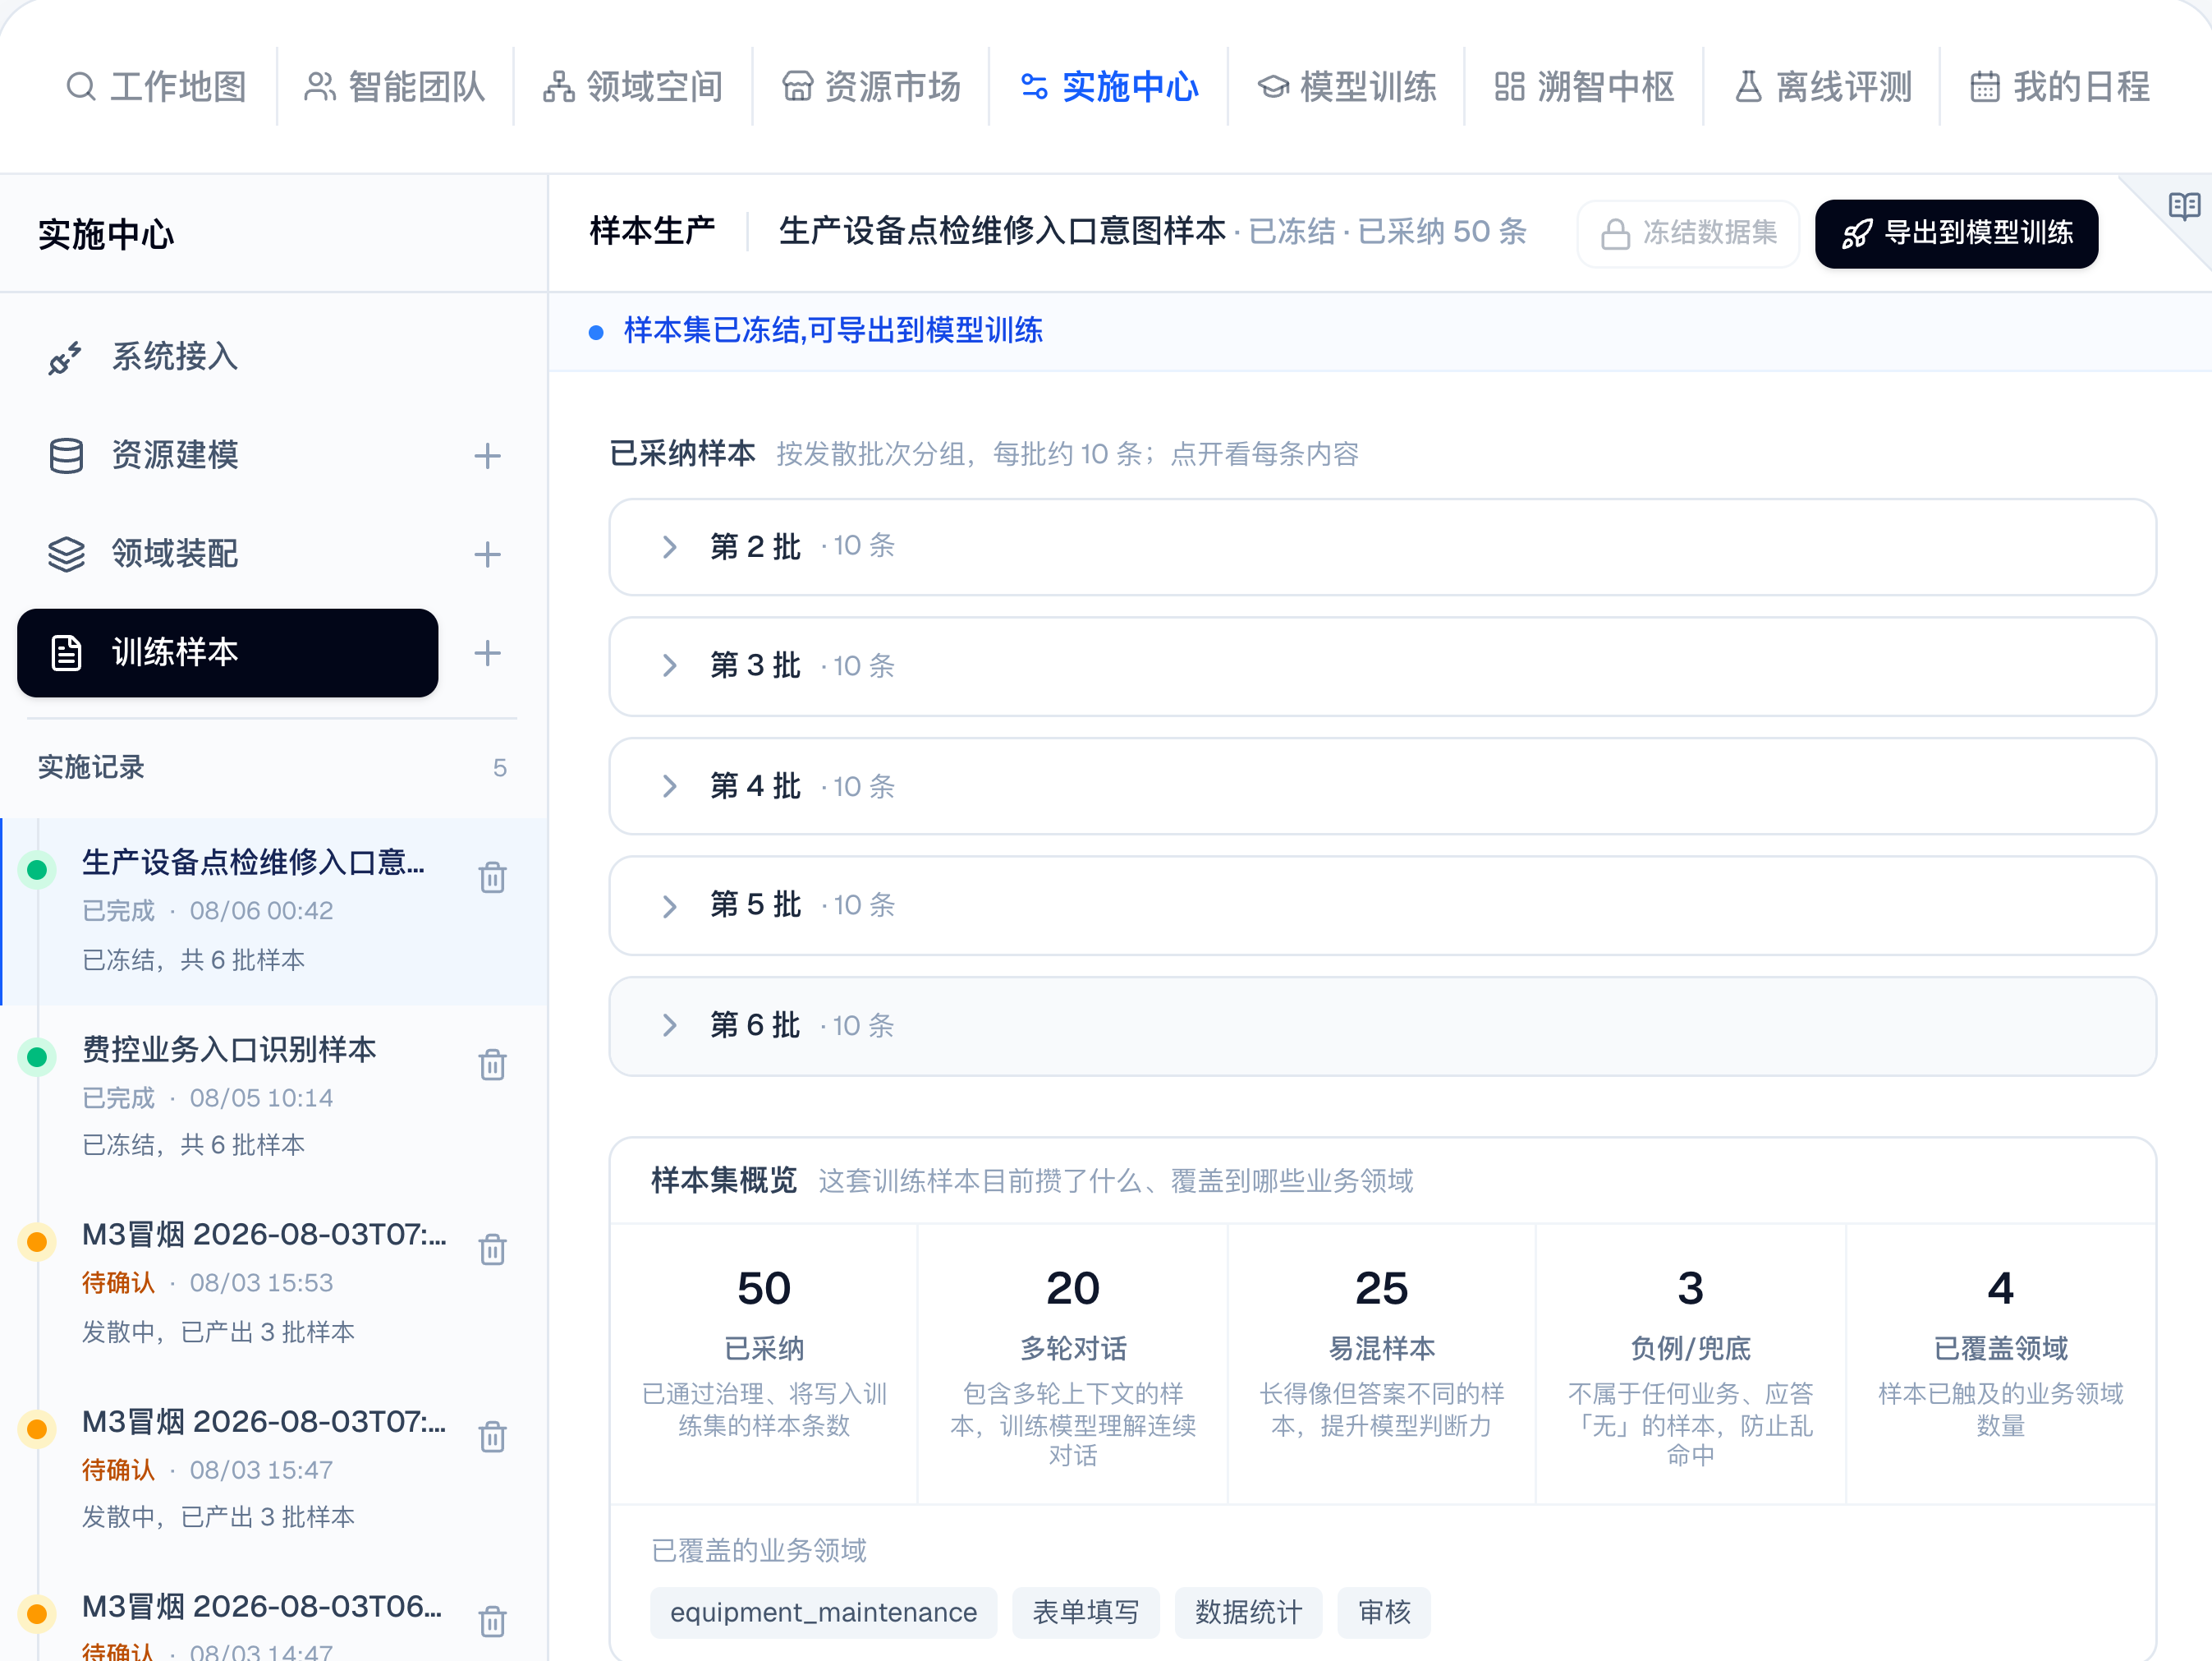This screenshot has width=2212, height=1661.
Task: Click the 资源市场 store icon
Action: (797, 87)
